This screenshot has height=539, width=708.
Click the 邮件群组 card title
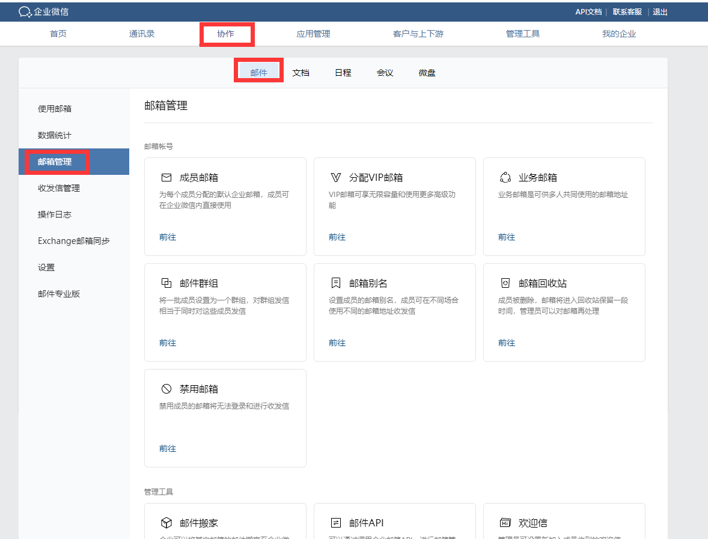199,283
